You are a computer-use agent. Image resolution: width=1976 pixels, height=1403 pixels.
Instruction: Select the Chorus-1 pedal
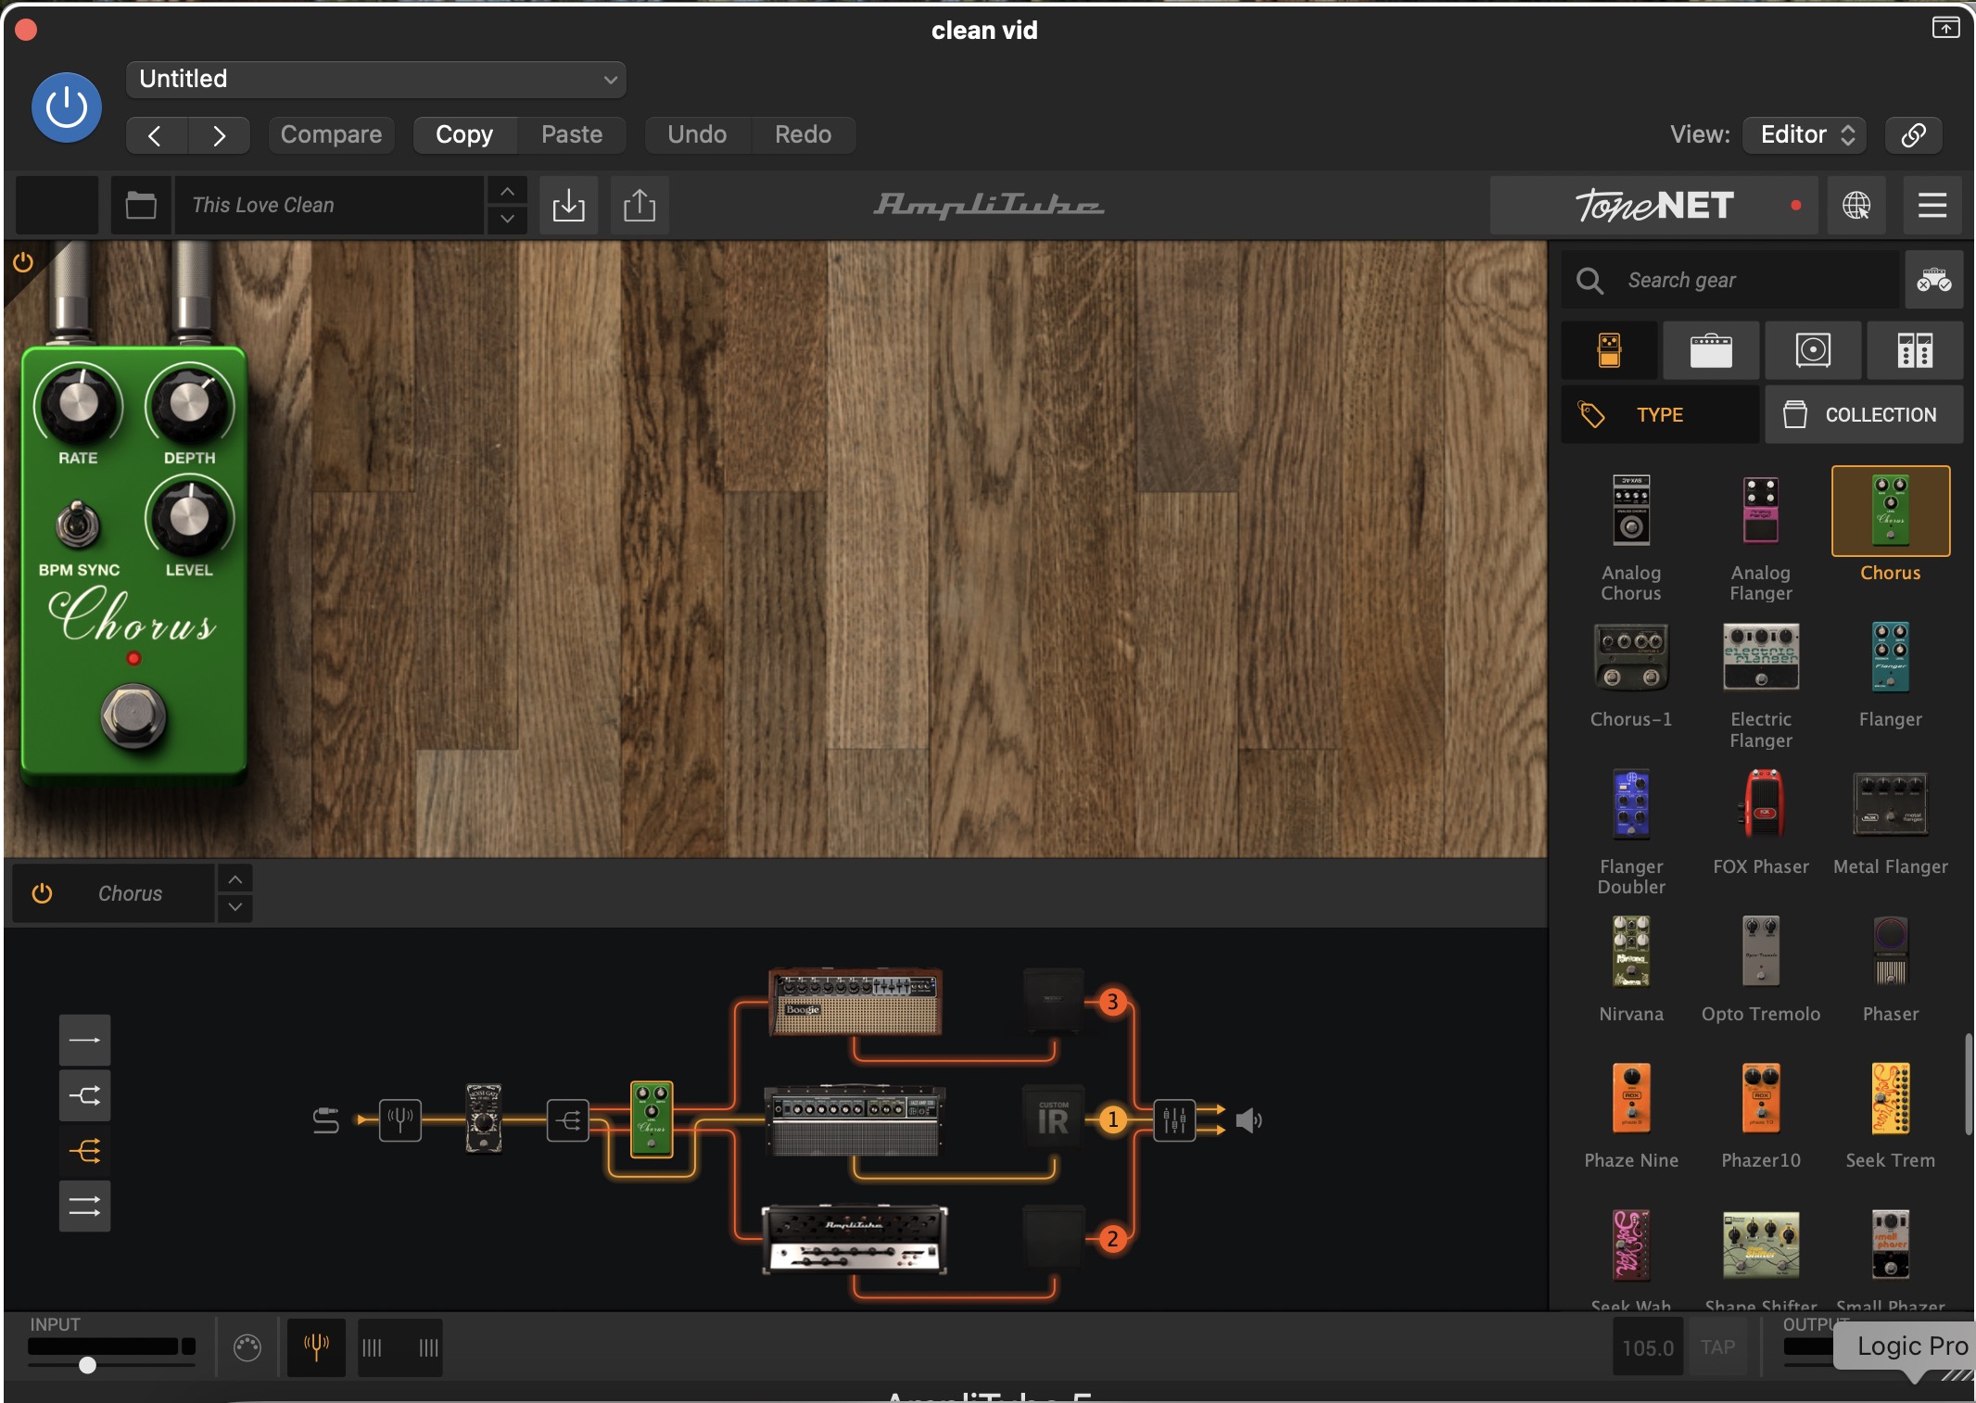[x=1631, y=676]
